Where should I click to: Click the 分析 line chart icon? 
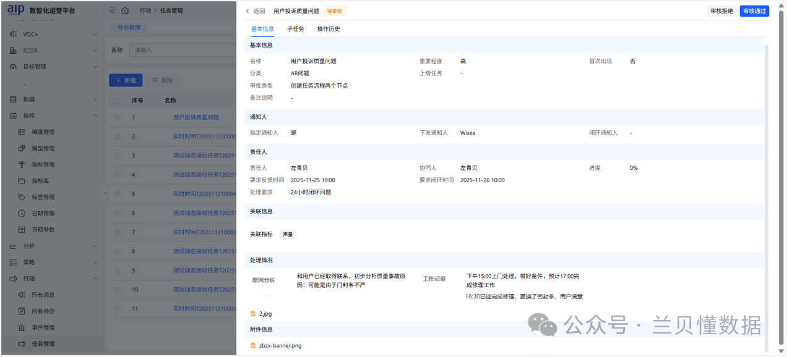pos(13,246)
